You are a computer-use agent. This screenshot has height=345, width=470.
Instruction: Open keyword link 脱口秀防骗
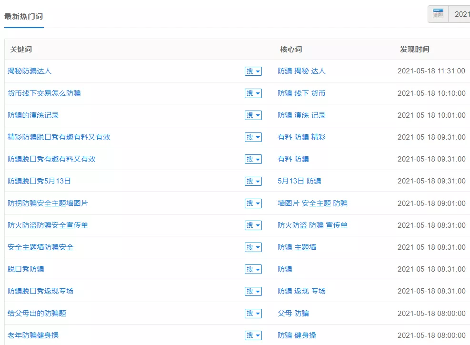[x=26, y=269]
